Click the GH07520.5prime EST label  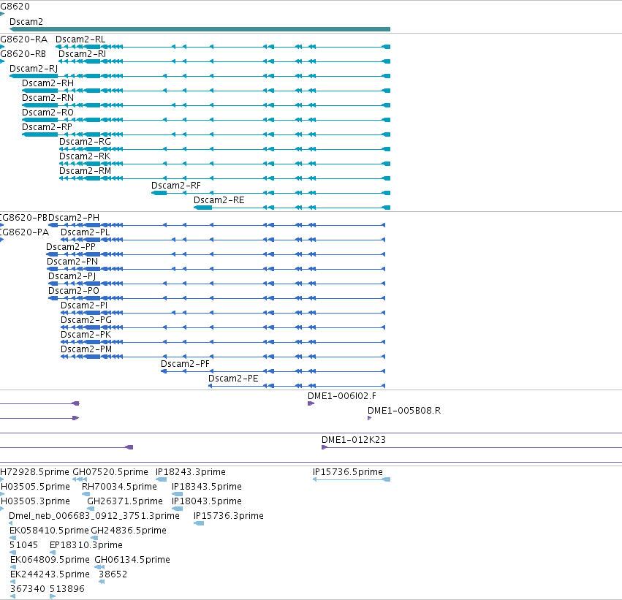tap(110, 473)
